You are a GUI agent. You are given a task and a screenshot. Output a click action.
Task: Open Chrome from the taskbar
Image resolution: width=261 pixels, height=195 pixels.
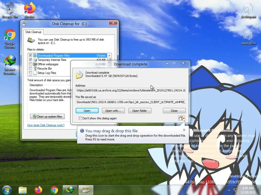54,190
